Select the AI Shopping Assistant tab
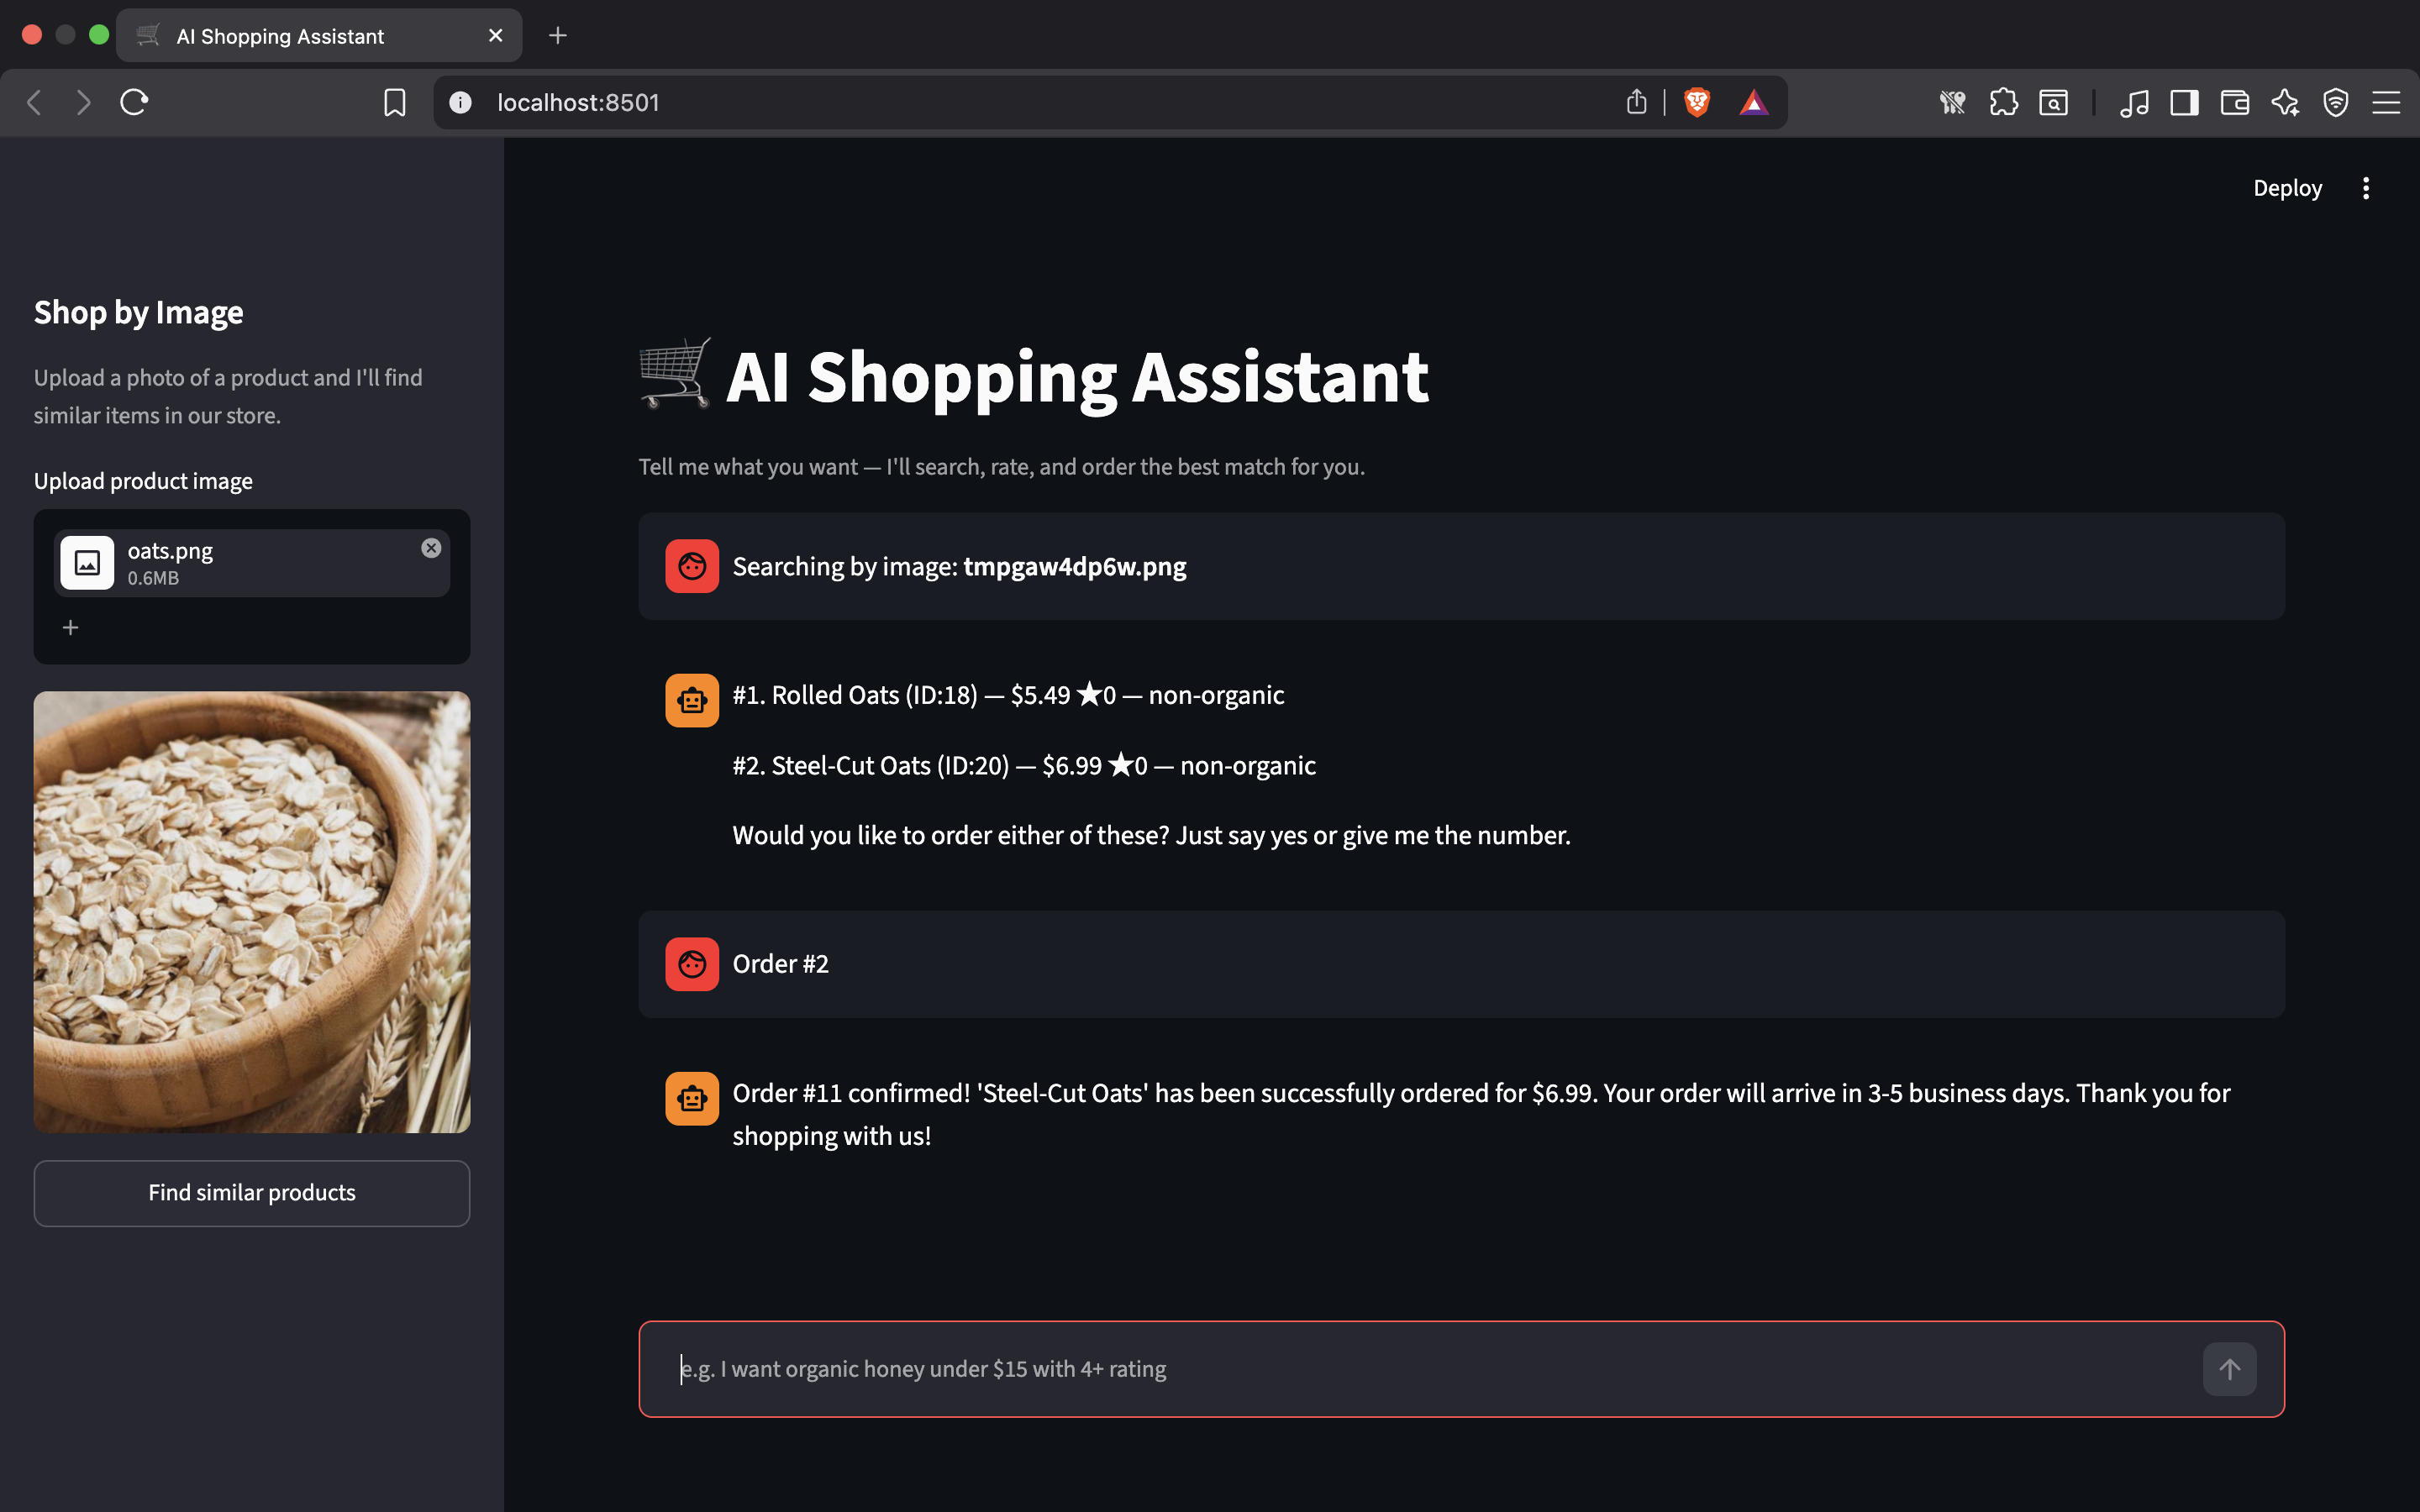 (x=319, y=36)
